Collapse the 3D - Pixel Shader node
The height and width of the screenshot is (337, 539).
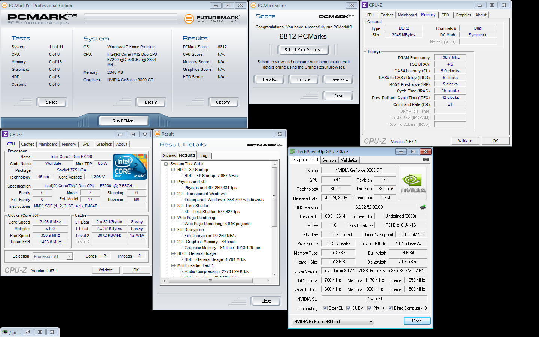click(173, 206)
